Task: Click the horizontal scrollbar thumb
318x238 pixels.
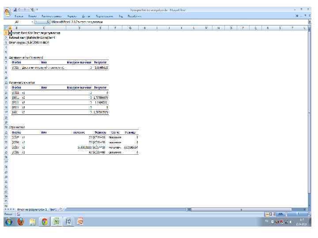Action: pyautogui.click(x=241, y=209)
